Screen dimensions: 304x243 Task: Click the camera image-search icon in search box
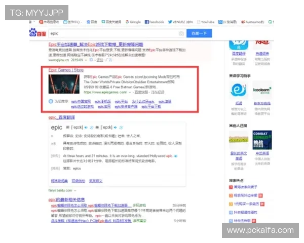tap(181, 33)
